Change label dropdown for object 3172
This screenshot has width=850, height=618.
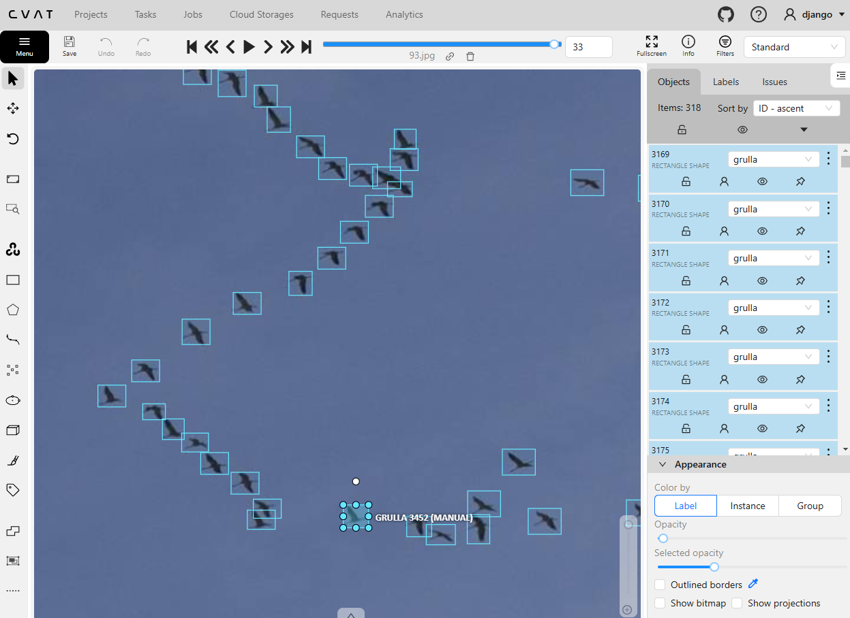coord(774,308)
